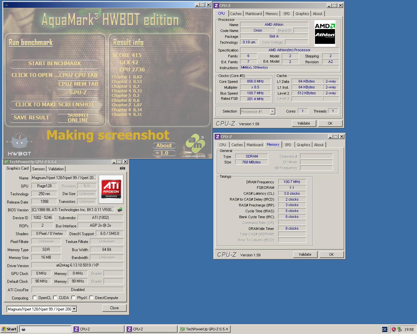Open the Mainboard tab in top CPU-Z window
The width and height of the screenshot is (417, 334).
pyautogui.click(x=253, y=14)
